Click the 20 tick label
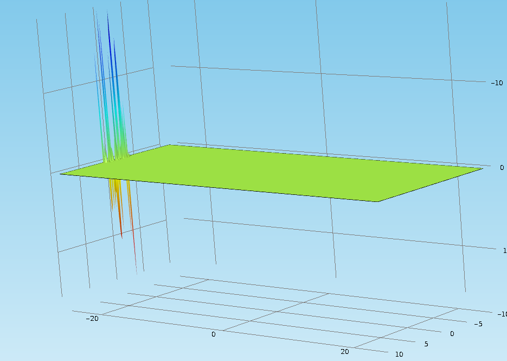The height and width of the screenshot is (361, 507). (345, 352)
